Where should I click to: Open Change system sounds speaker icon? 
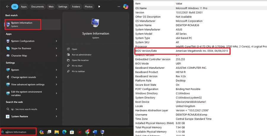click(8, 77)
